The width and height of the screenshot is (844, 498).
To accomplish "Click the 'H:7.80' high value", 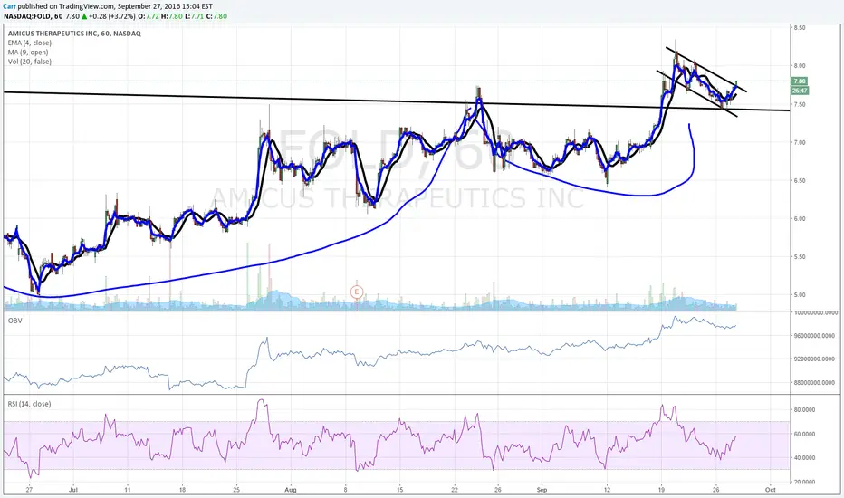I will pyautogui.click(x=172, y=16).
